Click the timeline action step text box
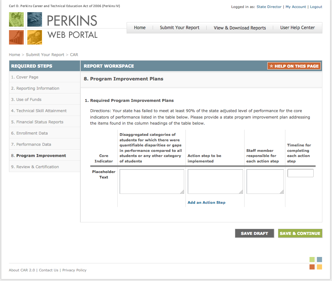This screenshot has height=281, width=332. pyautogui.click(x=300, y=173)
